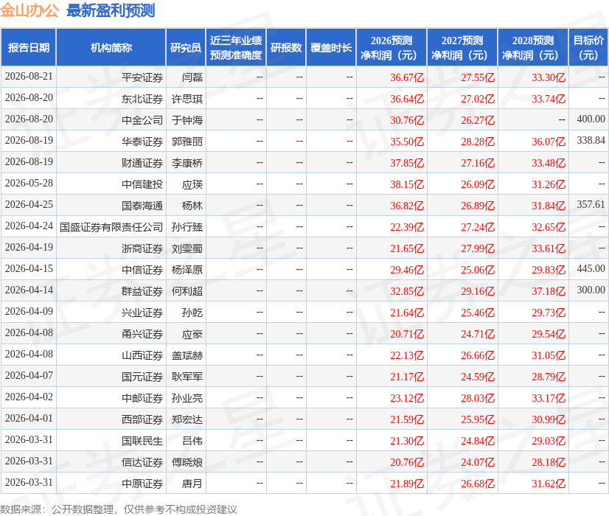Image resolution: width=609 pixels, height=516 pixels.
Task: Select analyst name 郭雅丽
Action: (187, 142)
